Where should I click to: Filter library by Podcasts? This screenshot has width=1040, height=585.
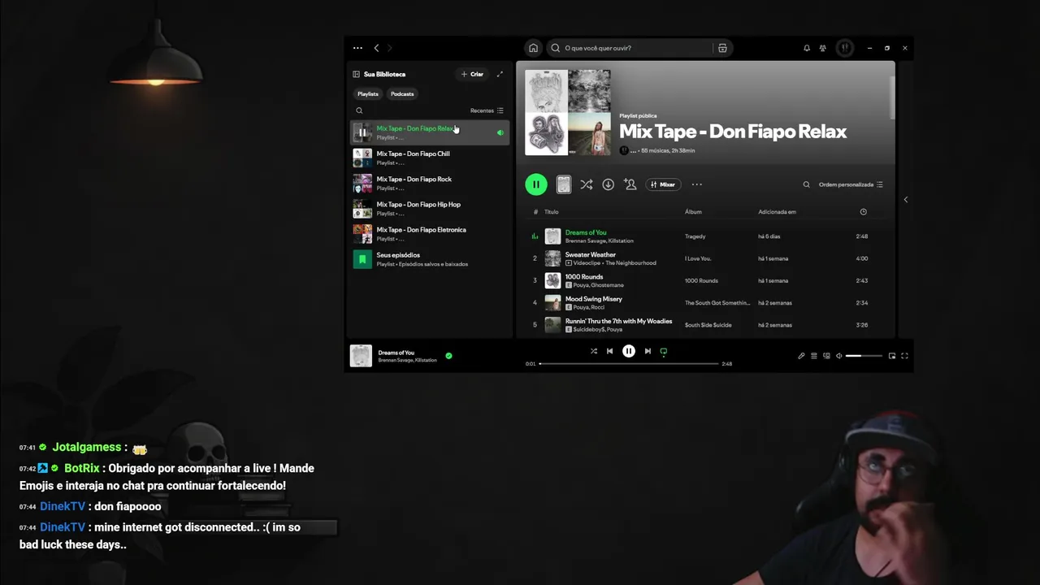[x=402, y=93]
